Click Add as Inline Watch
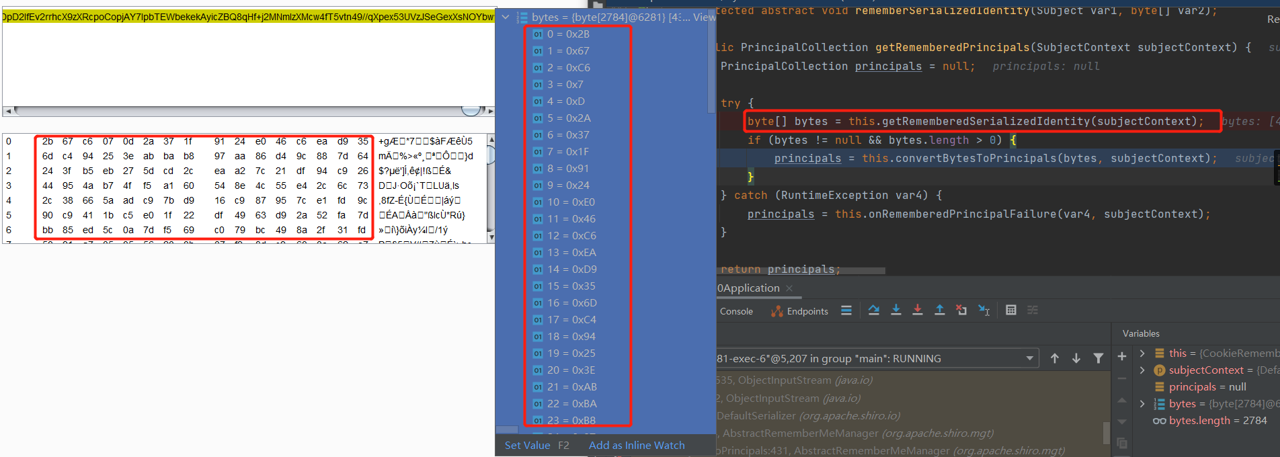This screenshot has height=457, width=1280. point(637,446)
